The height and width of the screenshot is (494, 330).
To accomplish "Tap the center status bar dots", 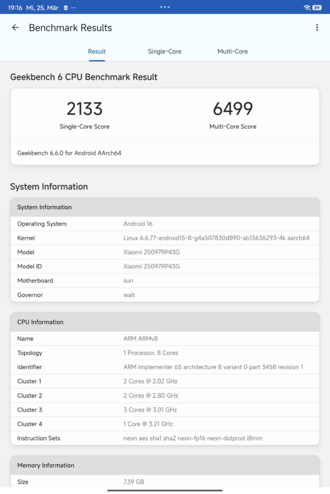I will tap(165, 7).
